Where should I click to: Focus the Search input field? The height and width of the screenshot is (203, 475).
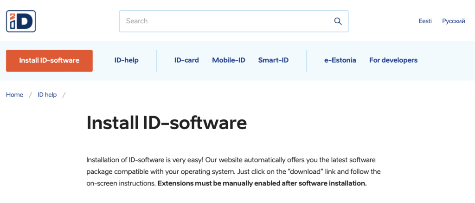coord(234,21)
